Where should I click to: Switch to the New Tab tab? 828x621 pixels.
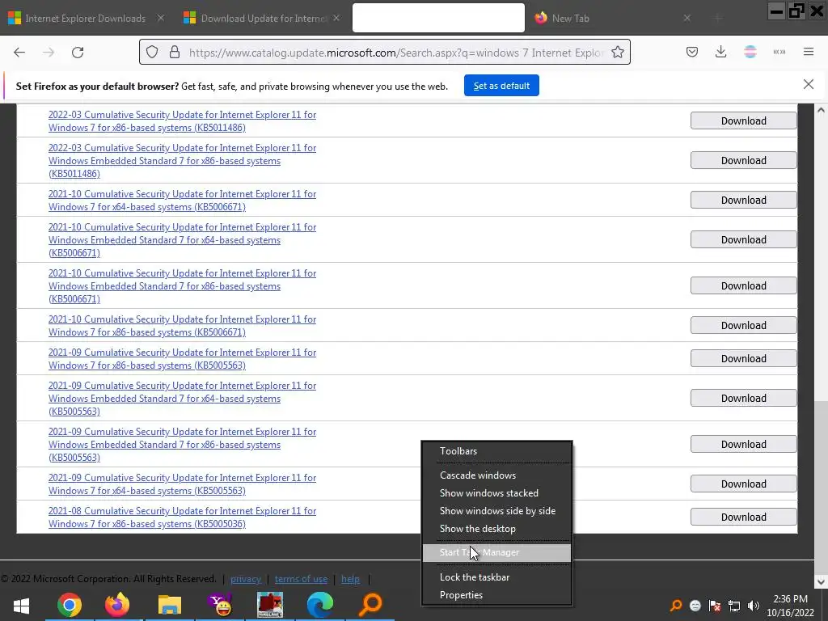pyautogui.click(x=613, y=18)
